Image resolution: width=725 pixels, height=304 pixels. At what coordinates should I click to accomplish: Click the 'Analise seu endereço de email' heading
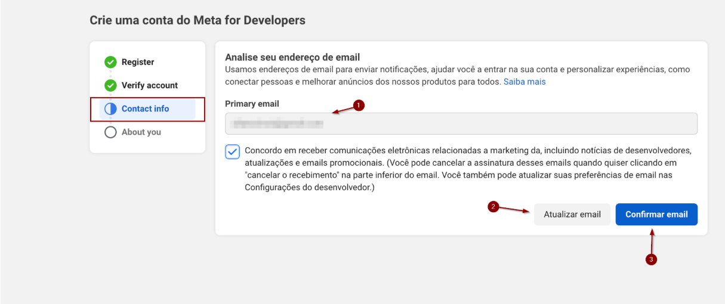pos(292,57)
